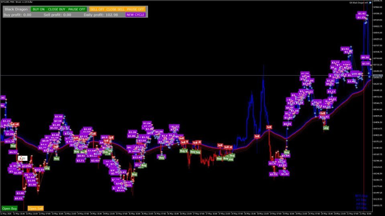Select the white 8.01 price label

click(22, 158)
